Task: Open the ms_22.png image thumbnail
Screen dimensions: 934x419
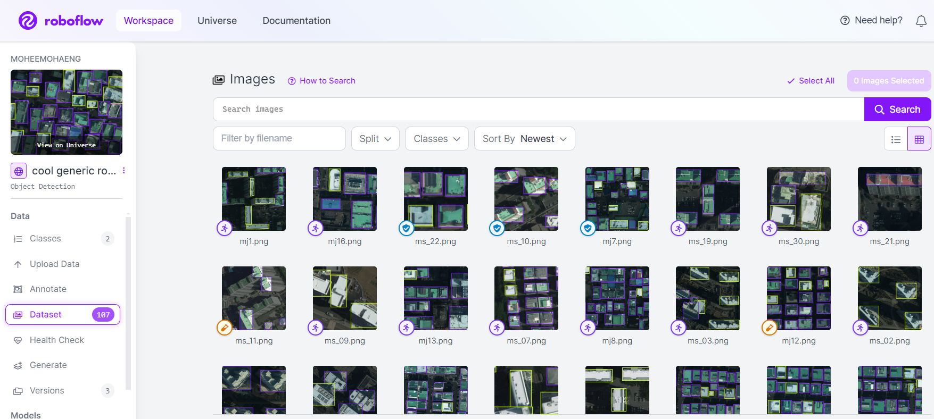Action: (x=436, y=199)
